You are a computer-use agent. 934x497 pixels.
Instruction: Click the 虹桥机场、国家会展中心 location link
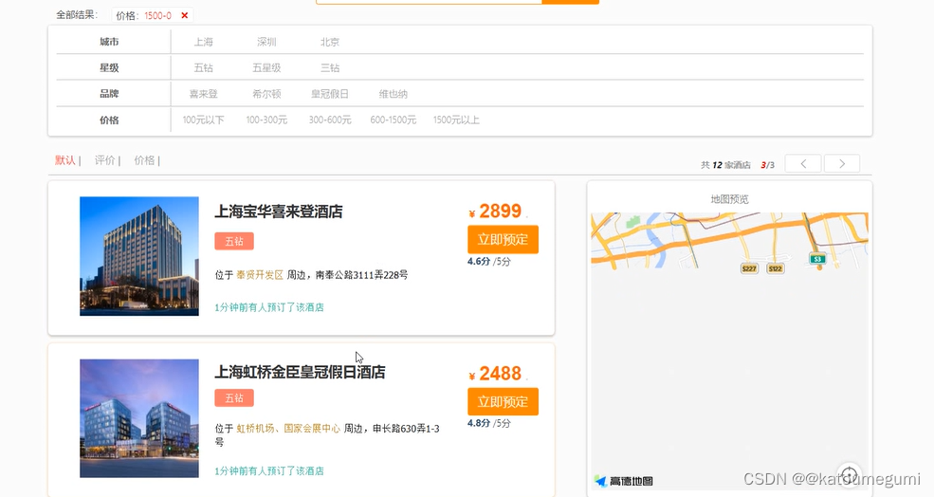288,429
